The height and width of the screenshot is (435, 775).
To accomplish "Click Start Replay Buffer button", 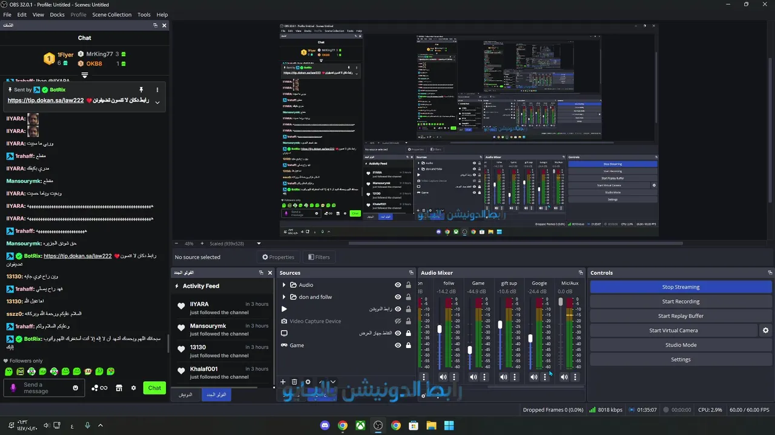I will click(x=681, y=316).
